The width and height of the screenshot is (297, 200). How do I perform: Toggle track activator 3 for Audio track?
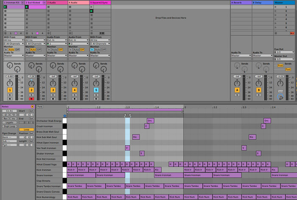coord(53,90)
